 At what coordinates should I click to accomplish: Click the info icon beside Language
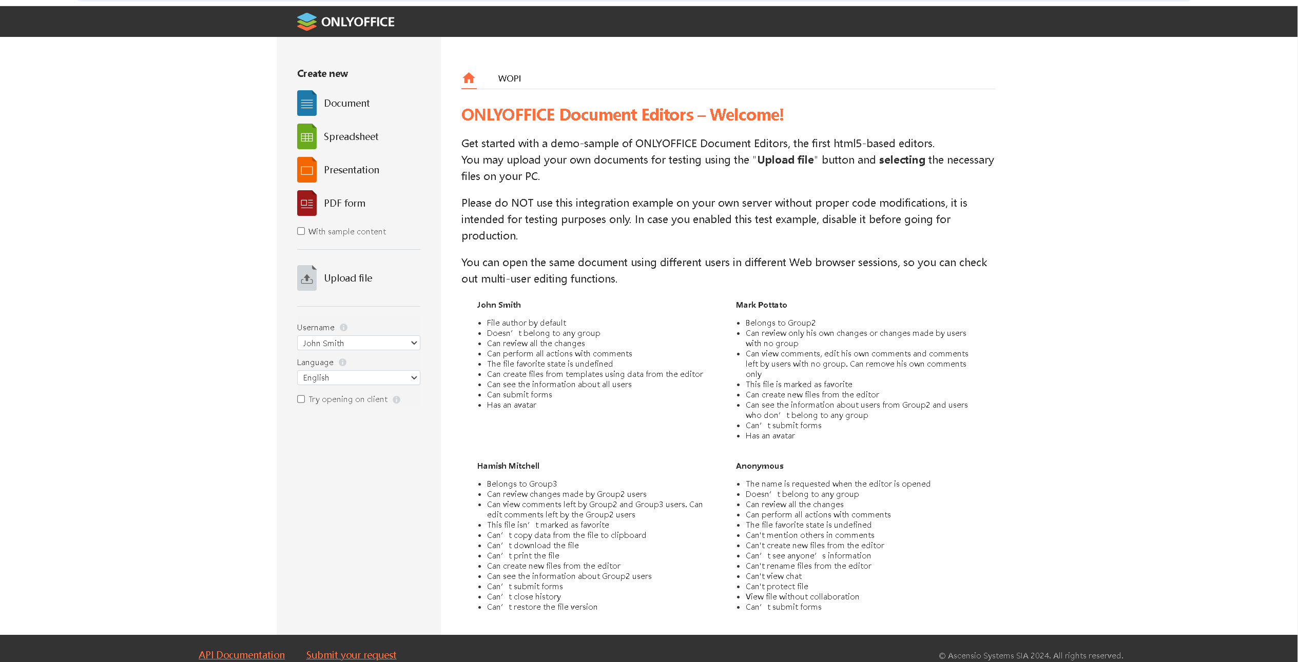[x=342, y=362]
